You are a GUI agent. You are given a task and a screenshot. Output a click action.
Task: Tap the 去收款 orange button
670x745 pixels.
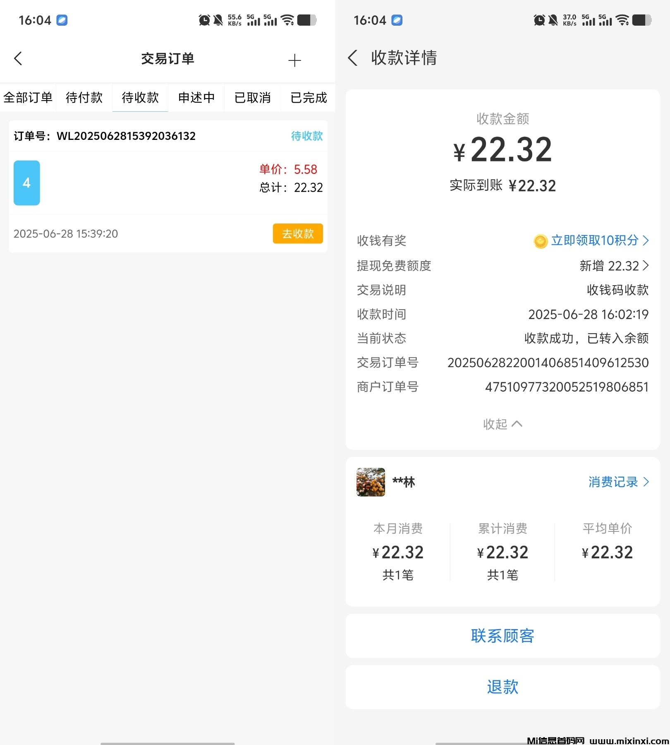tap(298, 233)
